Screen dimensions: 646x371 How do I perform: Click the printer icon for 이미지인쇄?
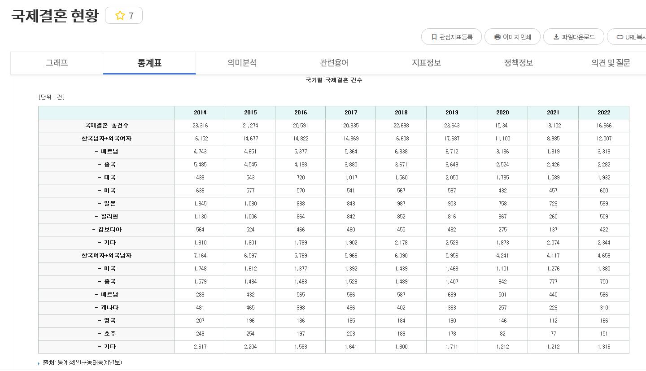[x=497, y=37]
